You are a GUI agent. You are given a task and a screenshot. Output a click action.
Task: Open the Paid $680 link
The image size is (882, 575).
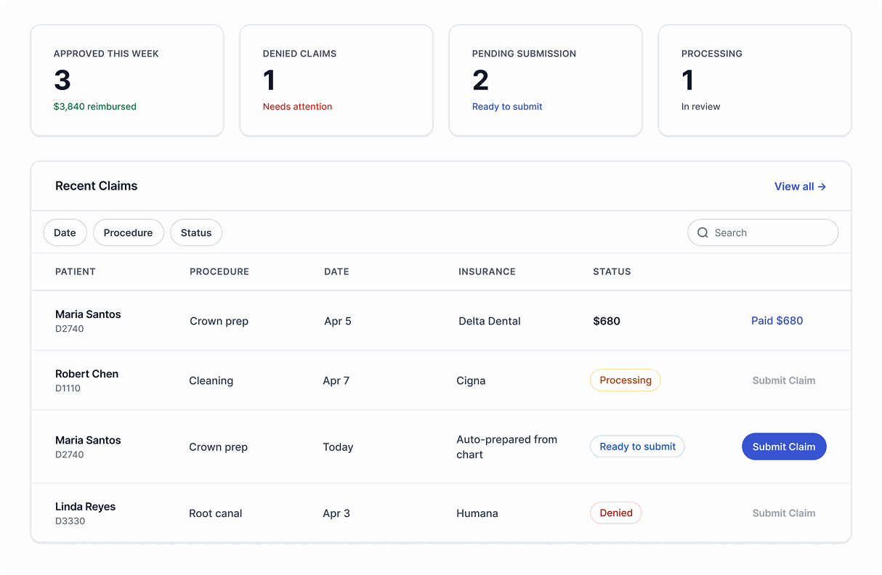click(x=777, y=321)
